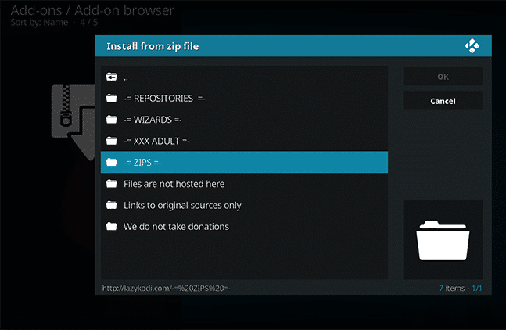Click the Cancel button
506x330 pixels.
click(x=443, y=101)
